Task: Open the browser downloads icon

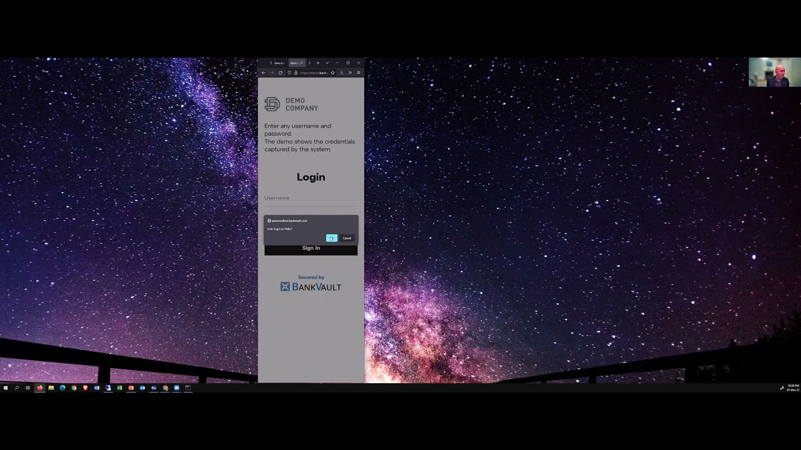Action: 342,72
